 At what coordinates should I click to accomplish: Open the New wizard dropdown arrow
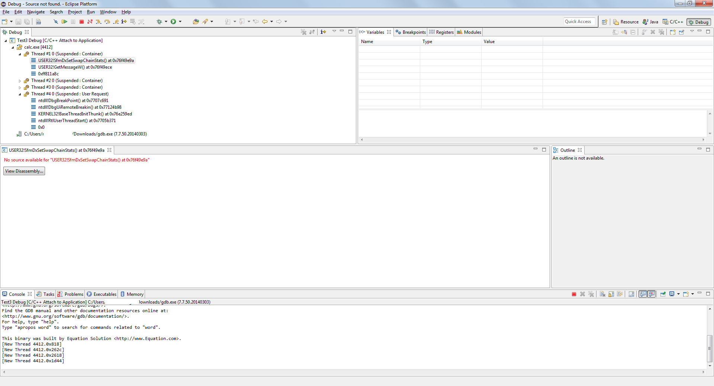point(11,22)
